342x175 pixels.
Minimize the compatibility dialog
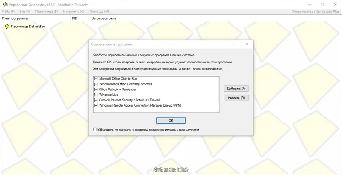(221, 44)
